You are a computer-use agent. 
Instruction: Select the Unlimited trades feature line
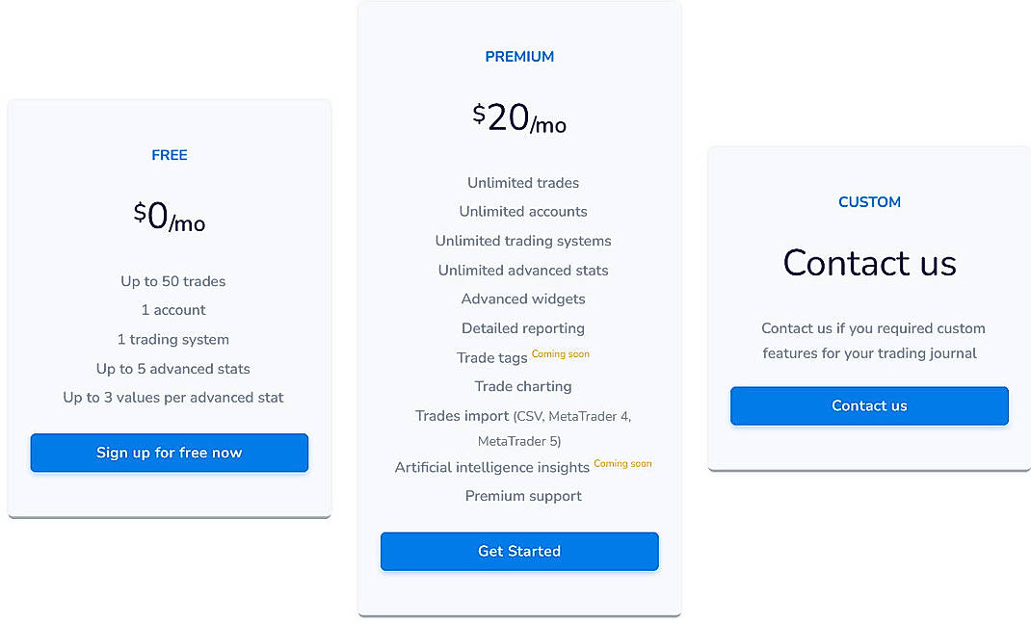[522, 183]
